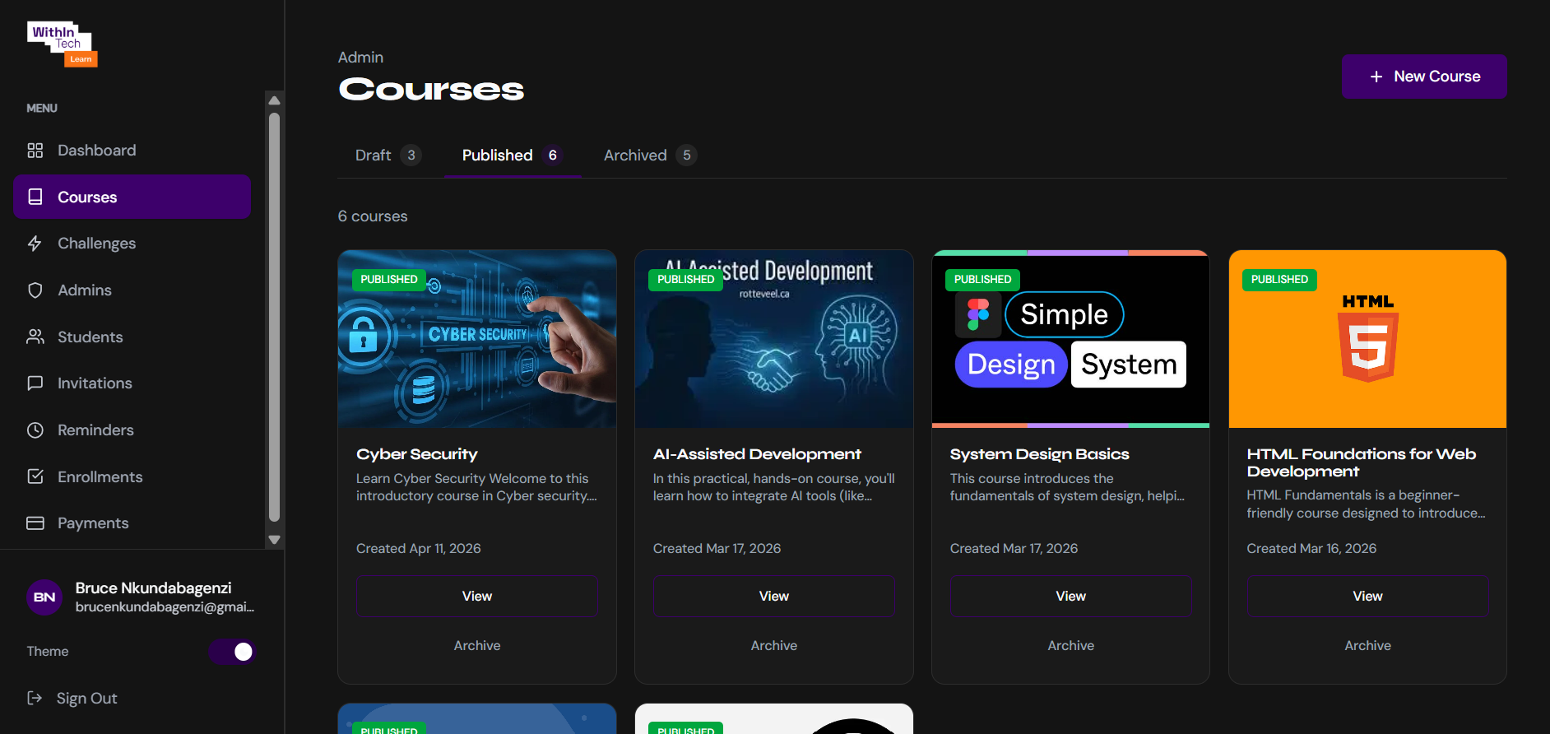Image resolution: width=1550 pixels, height=734 pixels.
Task: Open the Enrollments section
Action: 132,476
